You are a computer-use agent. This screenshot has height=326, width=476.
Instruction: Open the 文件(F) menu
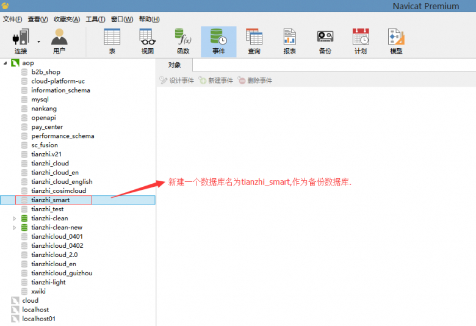click(x=12, y=19)
